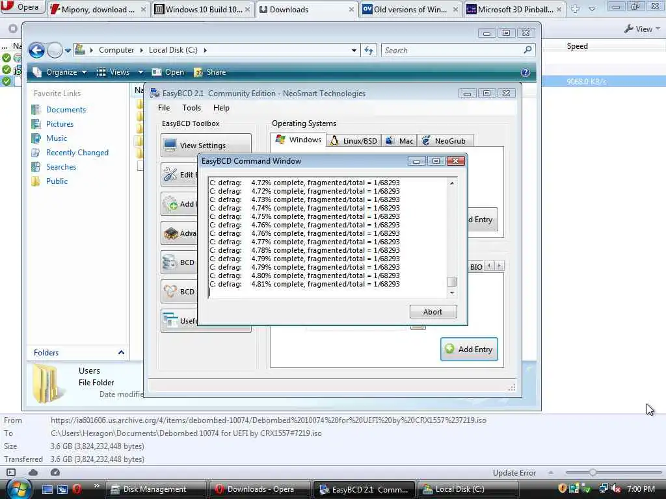Click the BCD Backup database icon
This screenshot has height=499, width=666.
[x=170, y=262]
